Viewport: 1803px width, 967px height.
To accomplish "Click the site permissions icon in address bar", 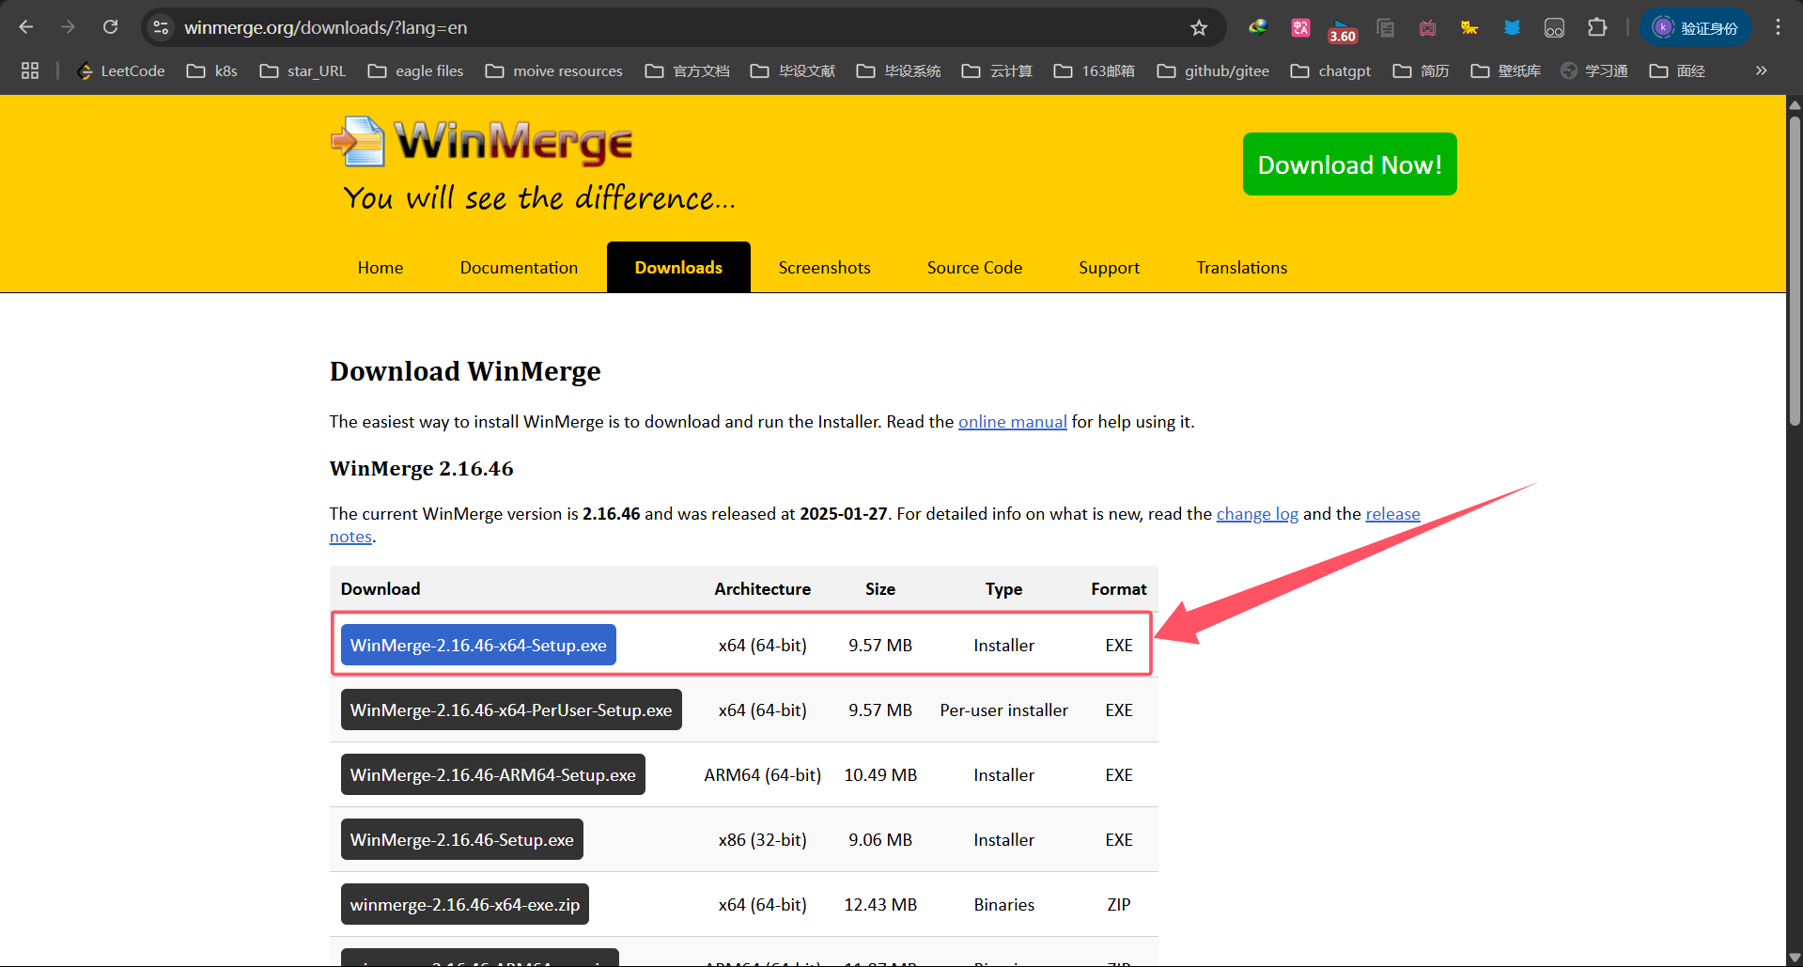I will (160, 27).
